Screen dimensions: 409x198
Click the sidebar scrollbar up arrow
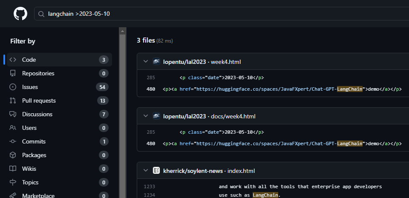[x=123, y=31]
